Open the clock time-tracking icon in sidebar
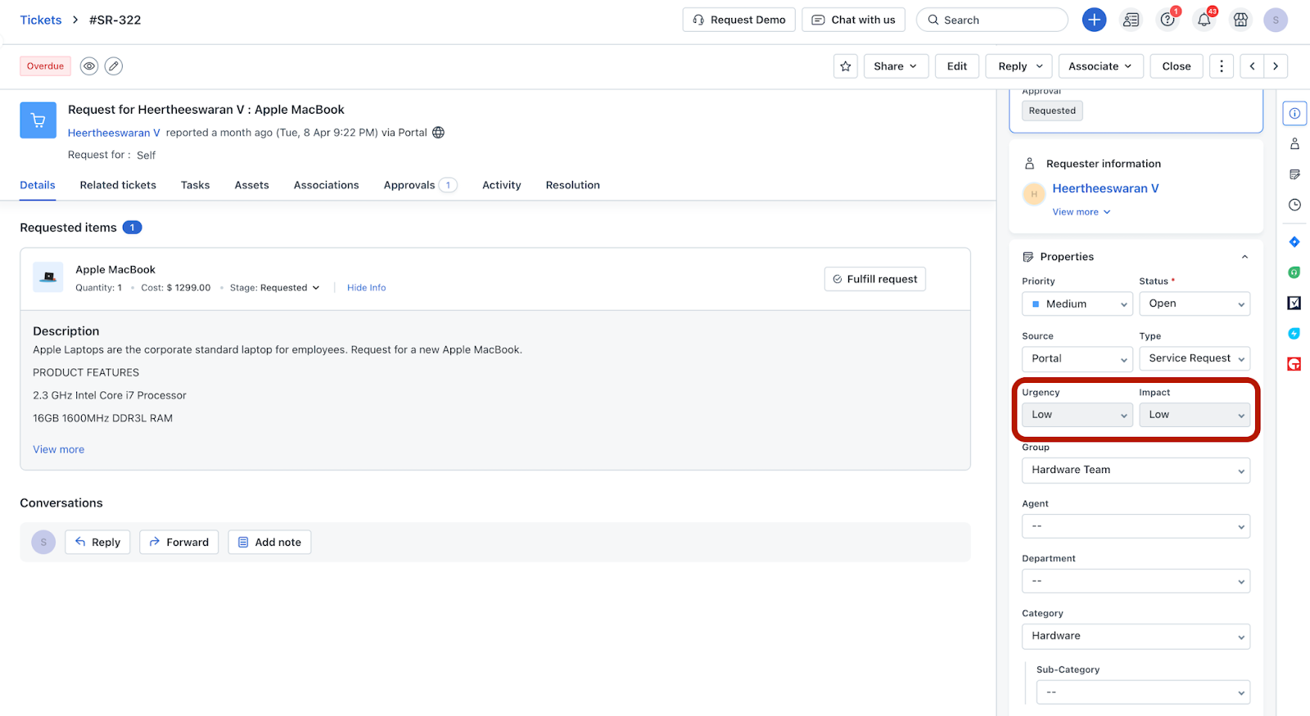Viewport: 1310px width, 716px height. pyautogui.click(x=1294, y=205)
